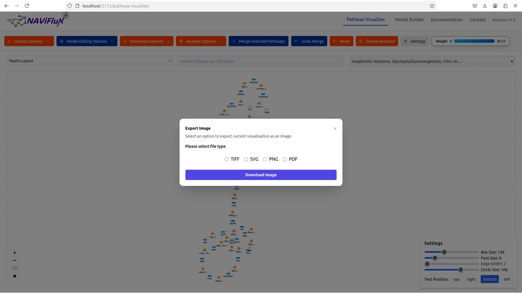Bookmark this page with the star icon
The image size is (522, 293).
(x=432, y=6)
